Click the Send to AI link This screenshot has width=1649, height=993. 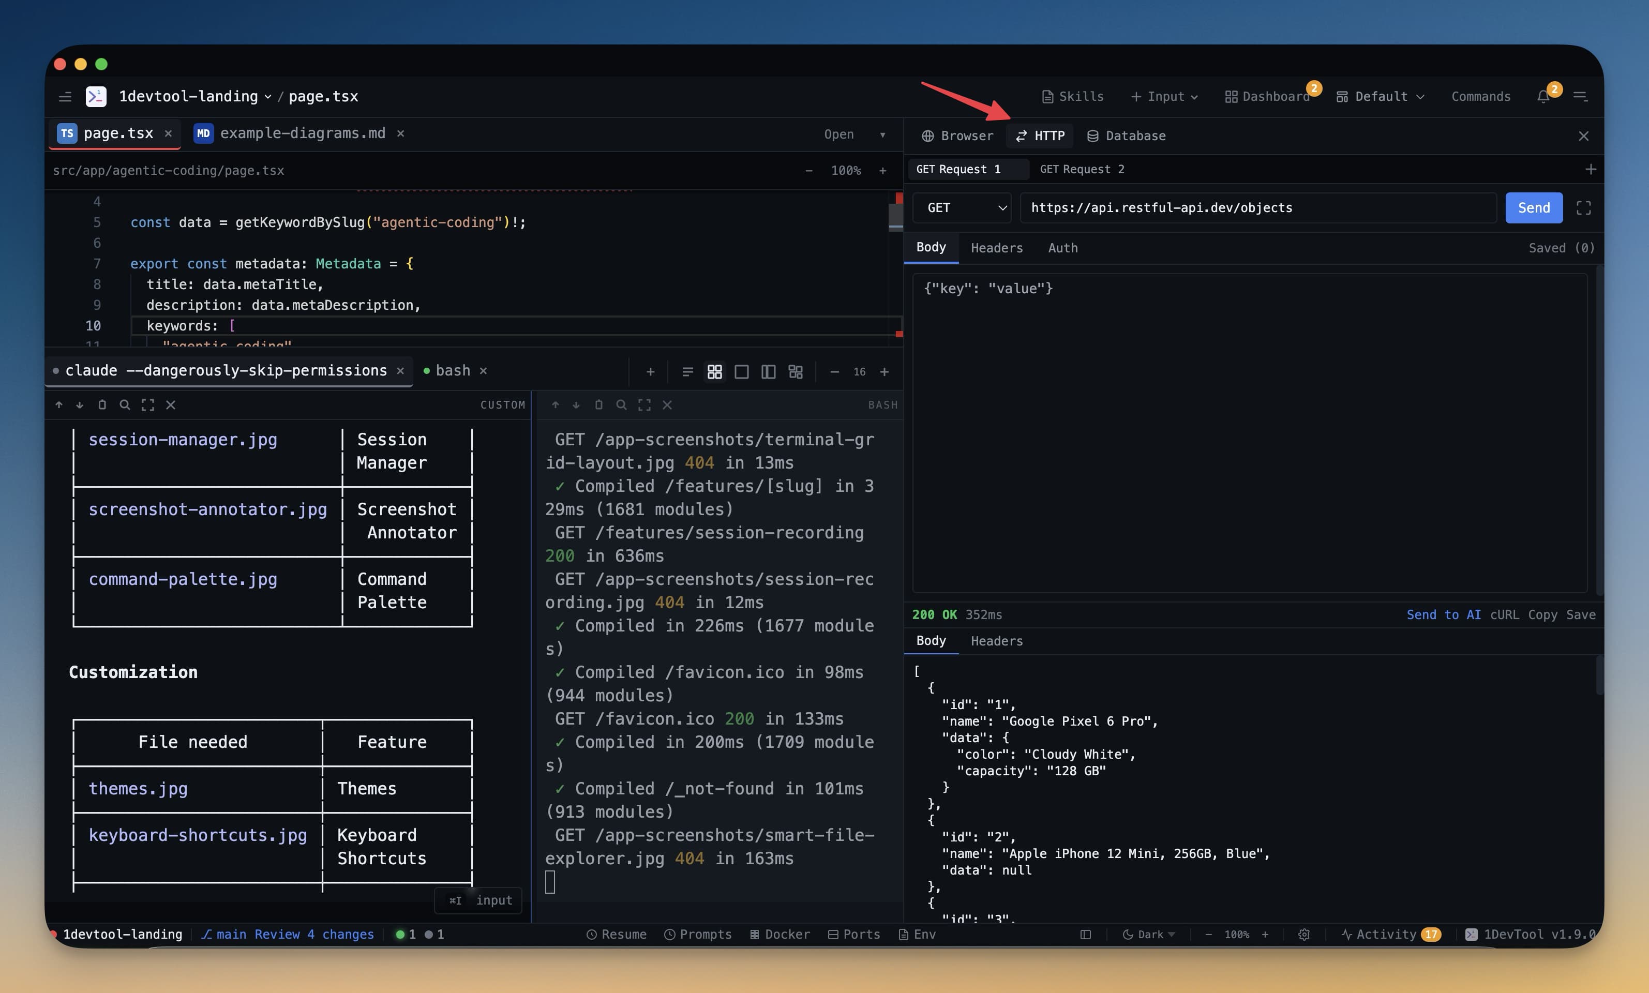coord(1444,614)
